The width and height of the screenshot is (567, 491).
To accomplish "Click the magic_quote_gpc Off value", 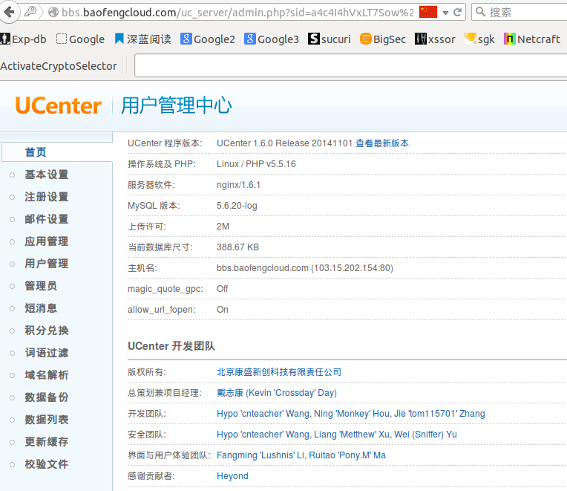I will click(x=222, y=289).
